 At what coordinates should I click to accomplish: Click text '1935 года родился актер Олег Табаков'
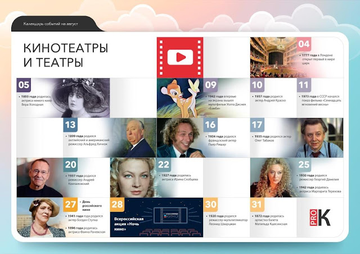272,138
